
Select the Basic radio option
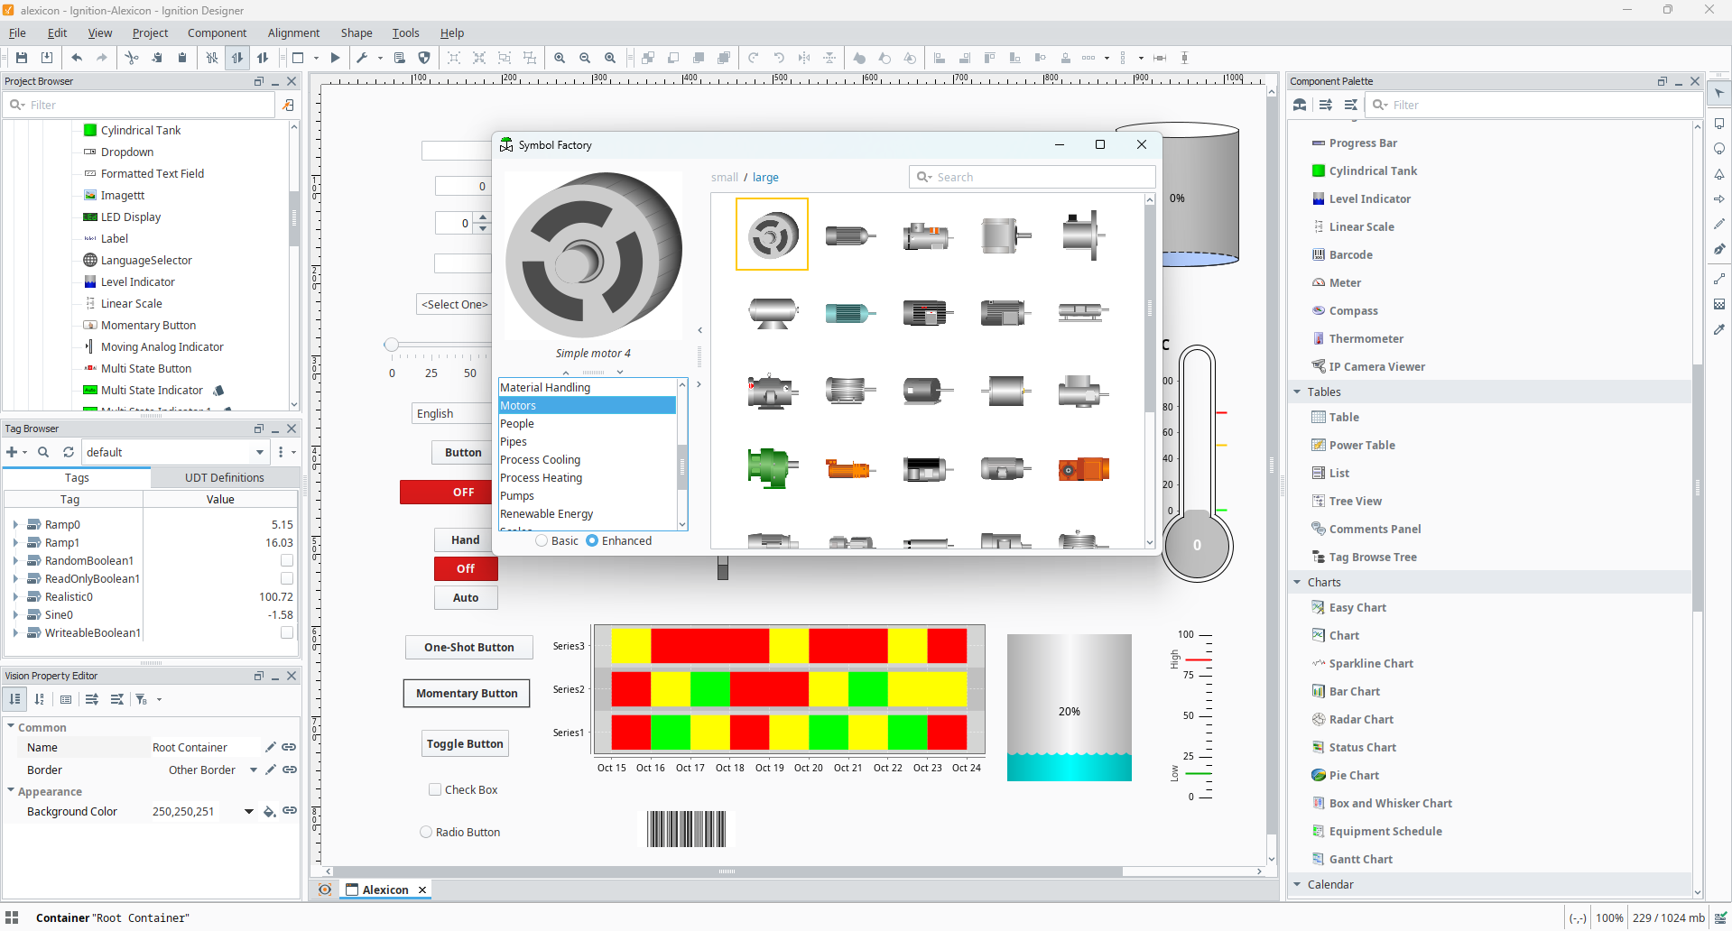tap(556, 540)
